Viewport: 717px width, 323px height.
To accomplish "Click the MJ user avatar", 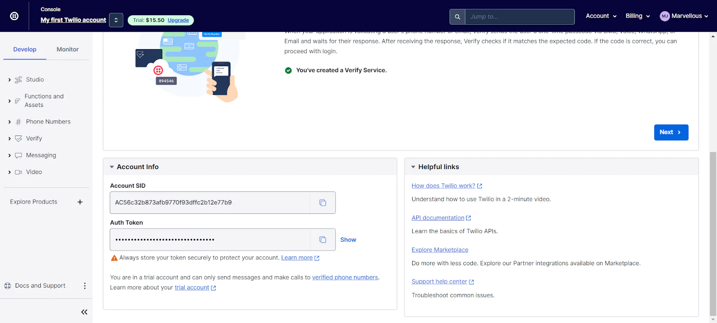I will (665, 16).
